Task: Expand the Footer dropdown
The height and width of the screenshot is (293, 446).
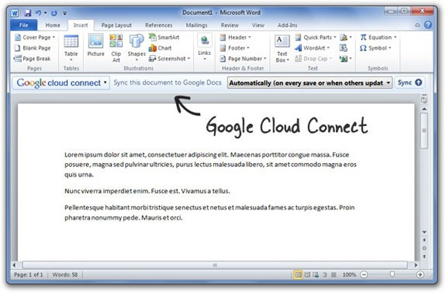Action: 235,48
